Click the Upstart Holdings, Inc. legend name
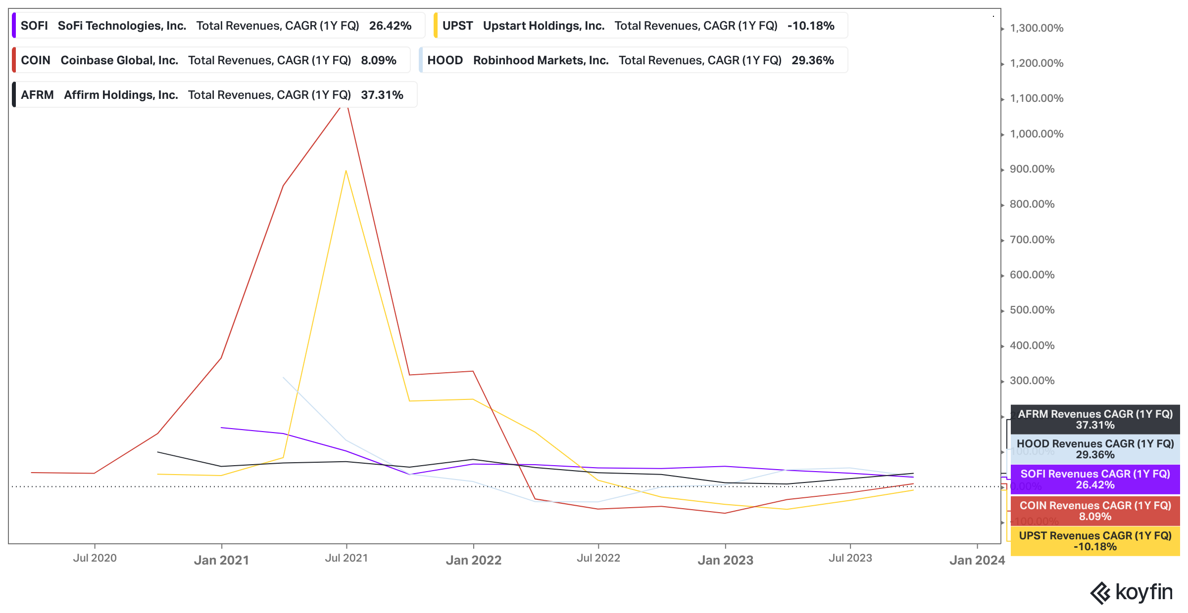The height and width of the screenshot is (613, 1188). pyautogui.click(x=544, y=26)
